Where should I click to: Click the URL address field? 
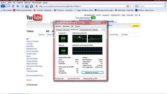pos(82,6)
